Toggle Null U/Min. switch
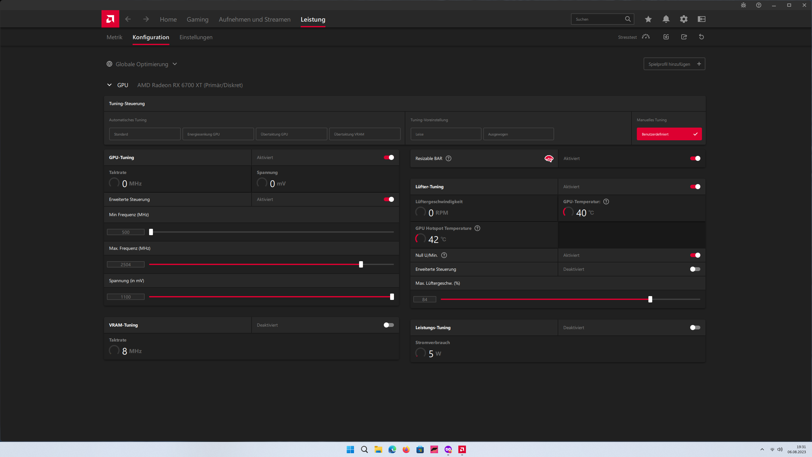 pos(695,255)
